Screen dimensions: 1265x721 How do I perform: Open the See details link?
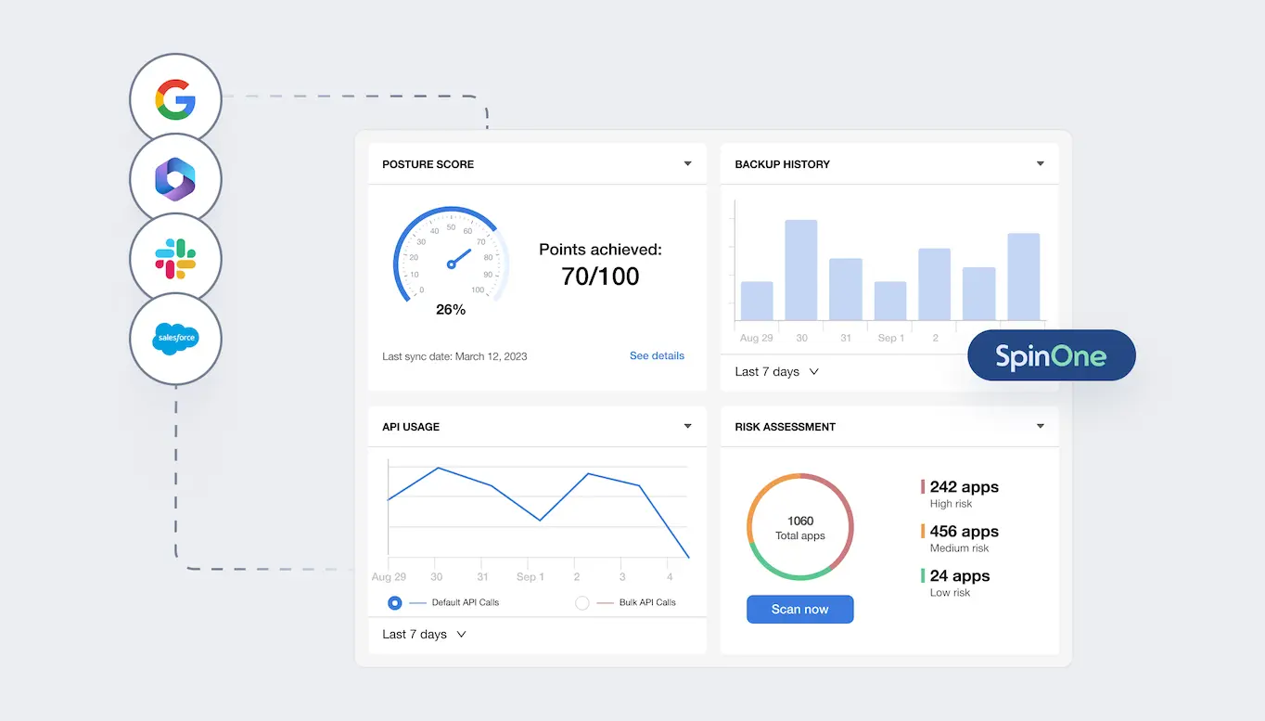657,355
